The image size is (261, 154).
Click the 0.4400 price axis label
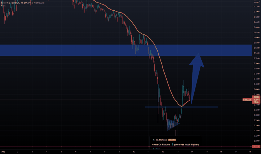pyautogui.click(x=257, y=79)
